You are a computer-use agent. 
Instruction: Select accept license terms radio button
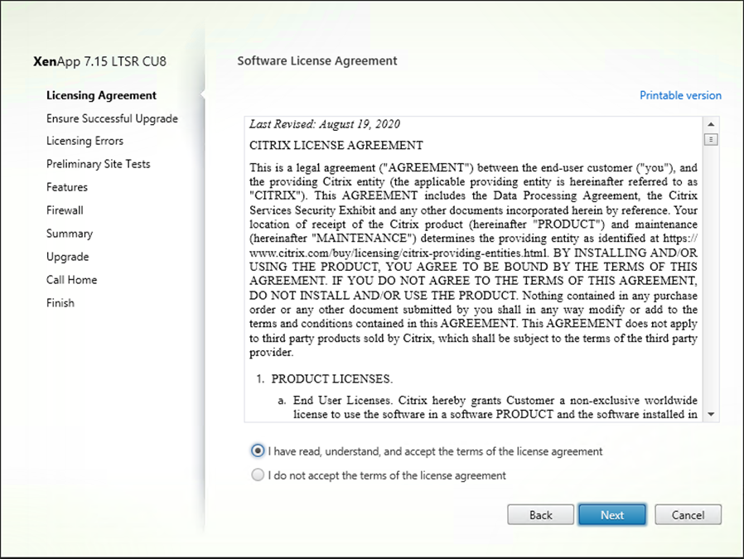point(258,451)
